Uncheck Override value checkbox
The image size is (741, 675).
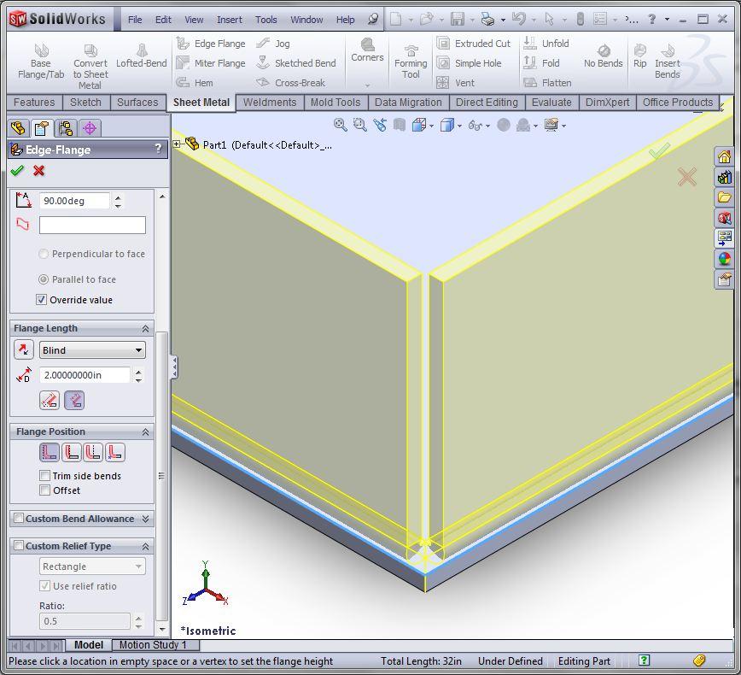click(x=42, y=299)
